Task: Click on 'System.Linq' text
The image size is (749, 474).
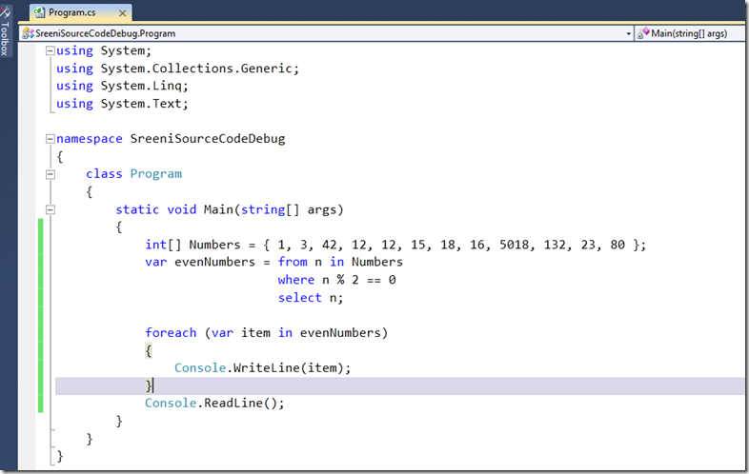Action: pos(141,86)
